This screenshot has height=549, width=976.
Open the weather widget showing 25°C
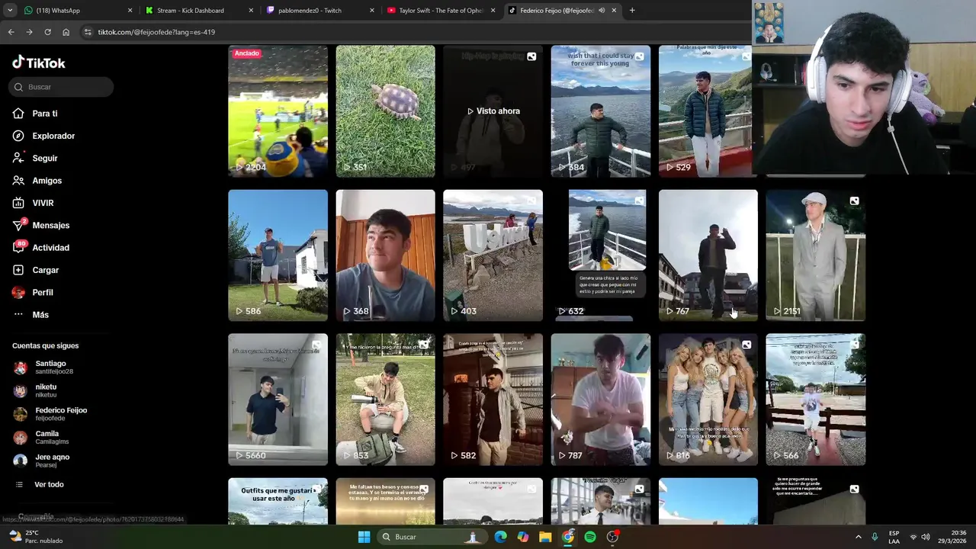36,537
